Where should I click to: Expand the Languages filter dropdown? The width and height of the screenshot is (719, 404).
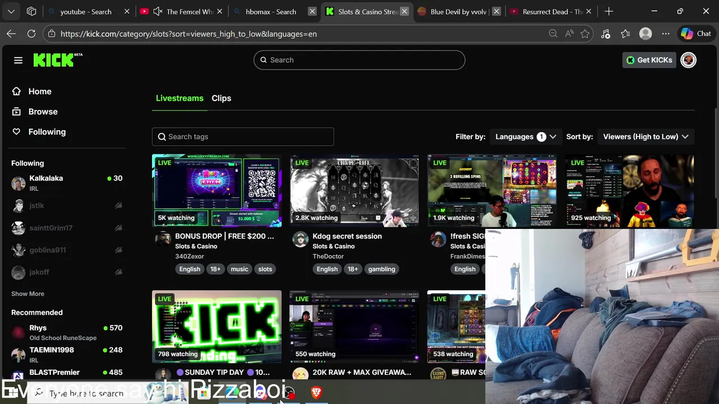click(x=526, y=136)
